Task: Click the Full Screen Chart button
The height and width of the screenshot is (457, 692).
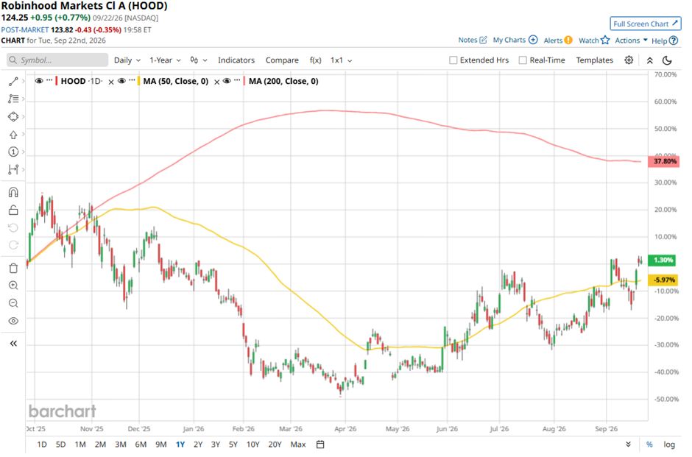Action: pyautogui.click(x=645, y=24)
